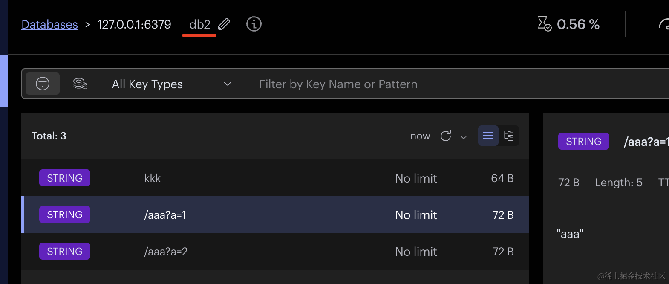Screen dimensions: 669x284
Task: Select the /aaa?a=1 key row
Action: coord(275,215)
